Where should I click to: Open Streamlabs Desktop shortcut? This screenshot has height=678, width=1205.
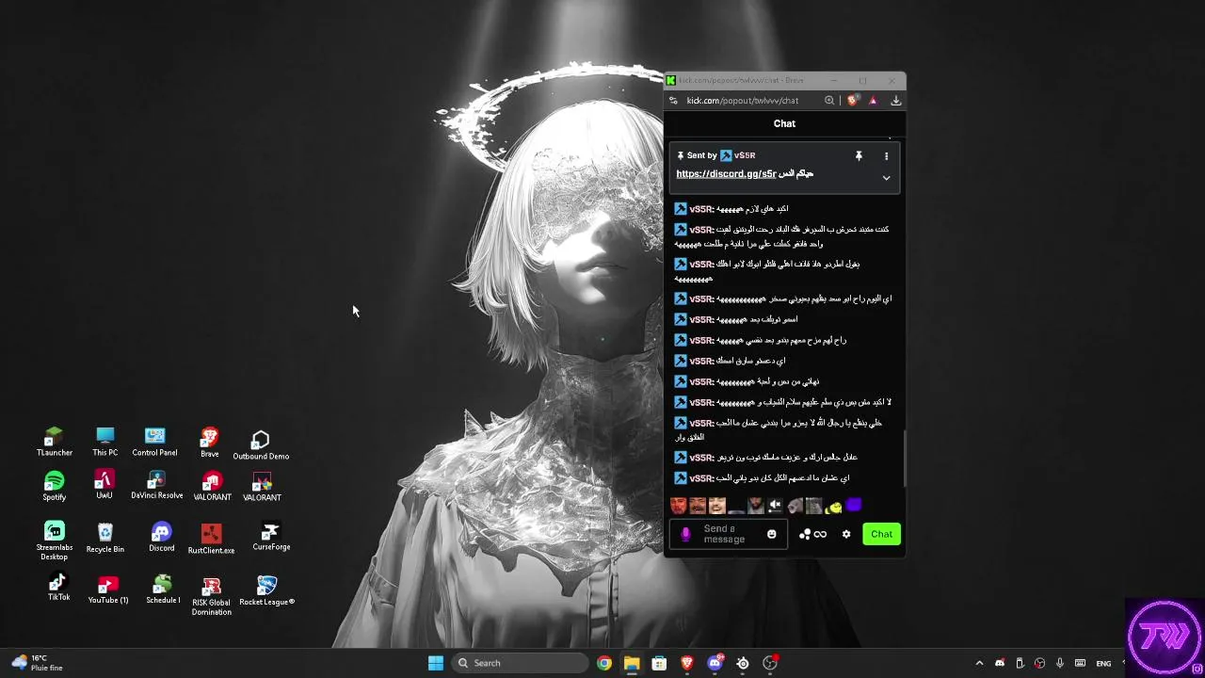tap(55, 541)
